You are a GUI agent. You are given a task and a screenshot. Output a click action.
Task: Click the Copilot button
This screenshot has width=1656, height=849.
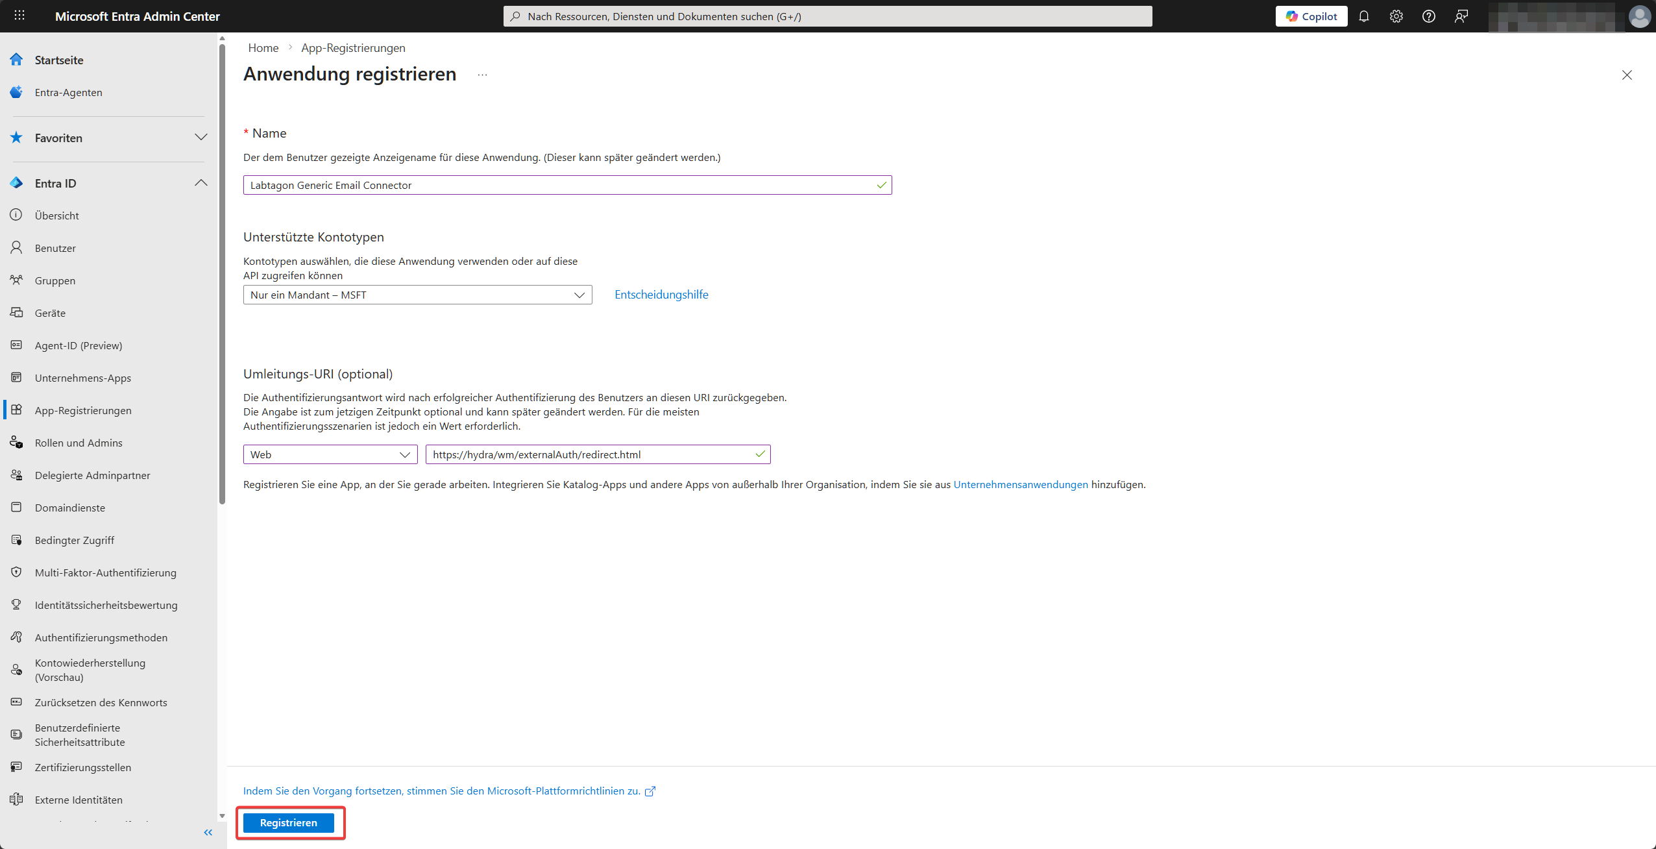(x=1311, y=16)
